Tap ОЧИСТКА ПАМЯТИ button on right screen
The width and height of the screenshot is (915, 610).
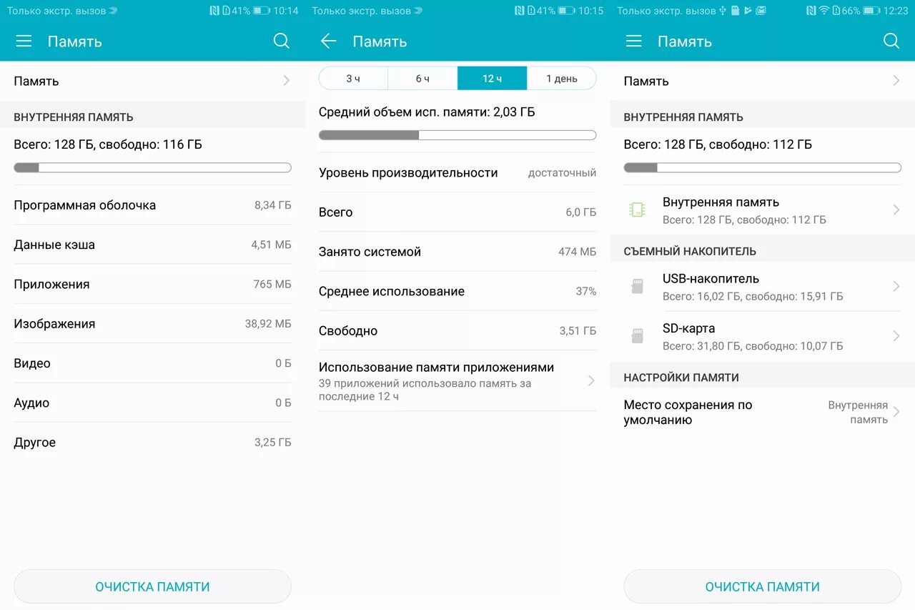click(x=762, y=586)
